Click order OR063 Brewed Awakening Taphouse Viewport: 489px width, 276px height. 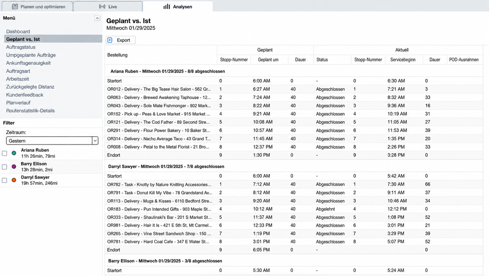tap(159, 97)
